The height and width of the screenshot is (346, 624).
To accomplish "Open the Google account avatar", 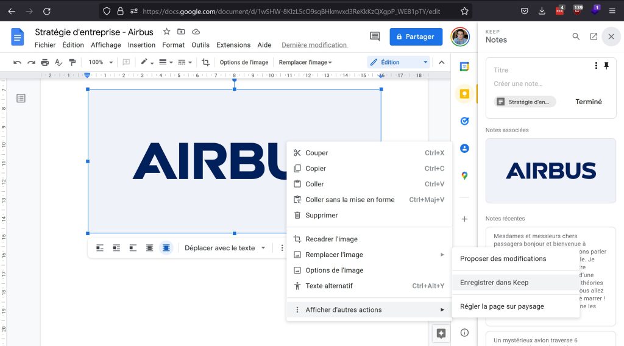I will (460, 37).
